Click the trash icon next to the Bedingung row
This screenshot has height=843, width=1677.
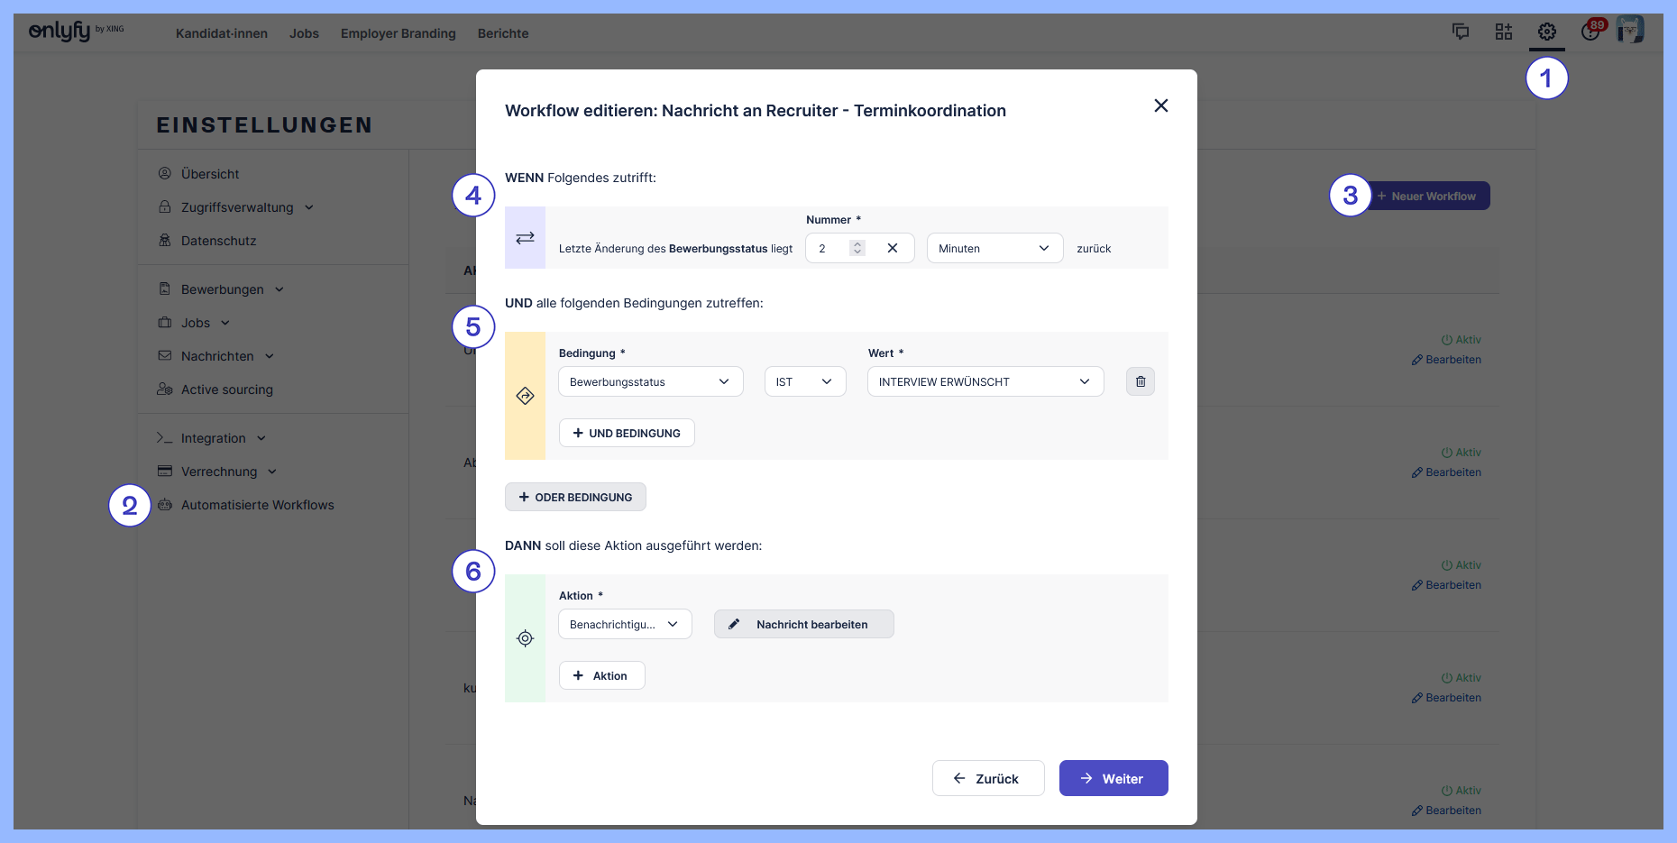pos(1140,381)
